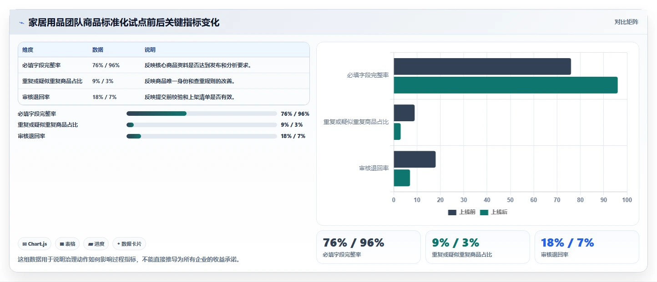Select the 重复或疑似重复商品占比 table row name cell
657x282 pixels.
click(x=52, y=81)
